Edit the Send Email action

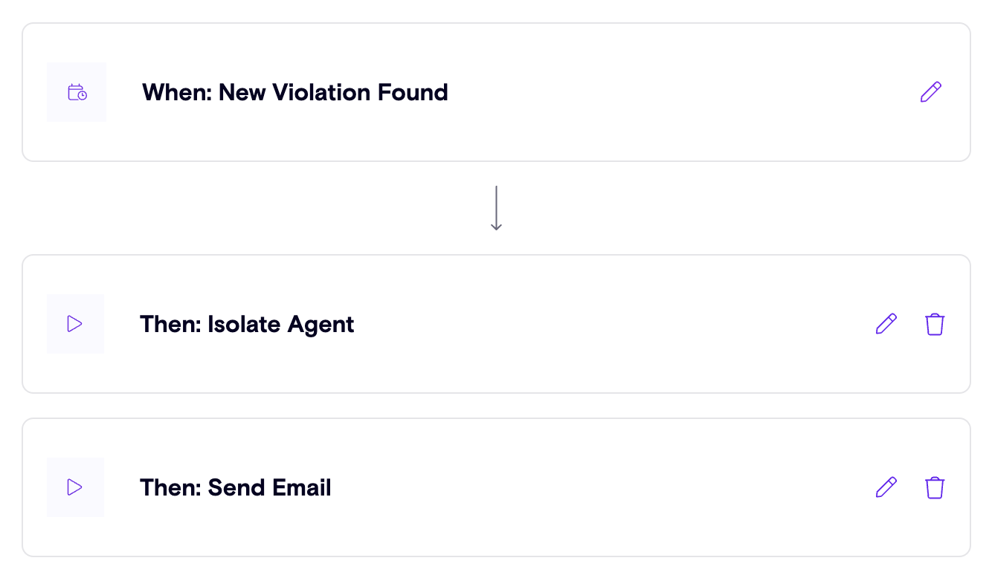(886, 487)
